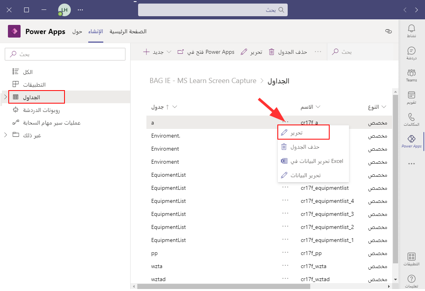
Task: Switch to the الصفحة الرئيسية tab
Action: 128,31
